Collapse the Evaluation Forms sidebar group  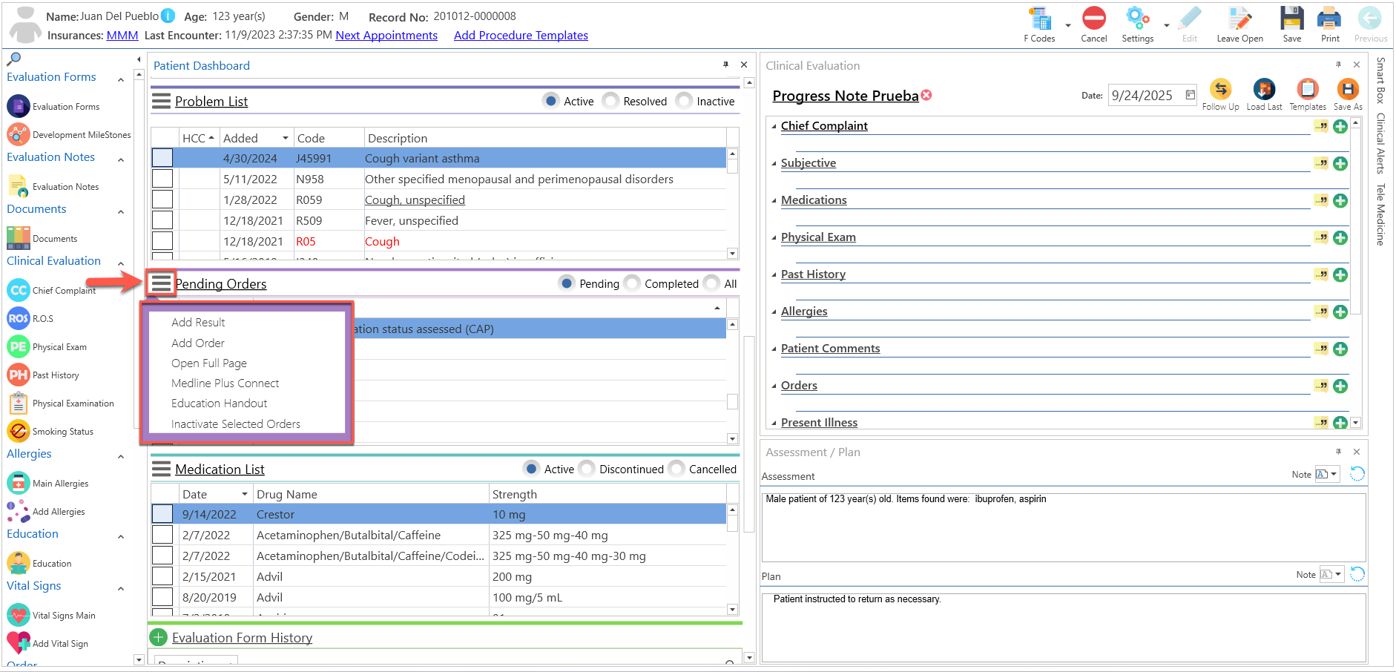[x=121, y=79]
